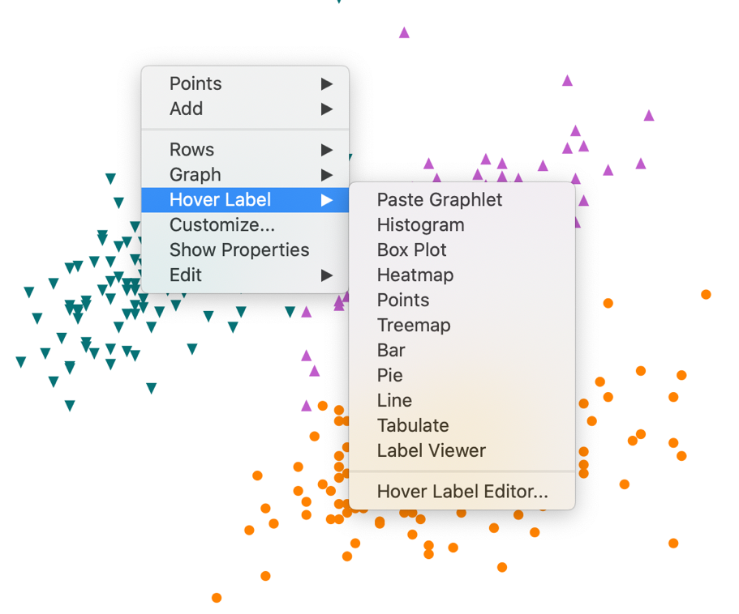Choose Customize... from context menu
Screen dimensions: 739x614
[222, 225]
